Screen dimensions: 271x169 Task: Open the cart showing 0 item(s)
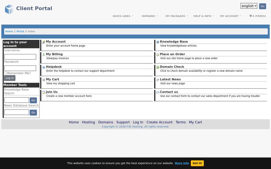pyautogui.click(x=257, y=16)
